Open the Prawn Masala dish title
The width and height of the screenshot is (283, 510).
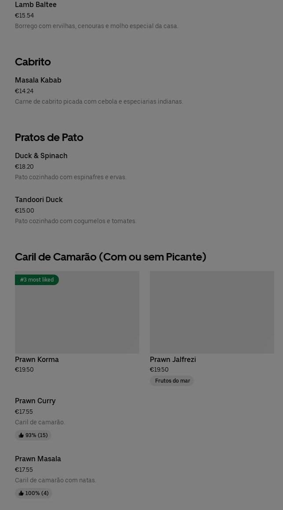click(x=38, y=459)
